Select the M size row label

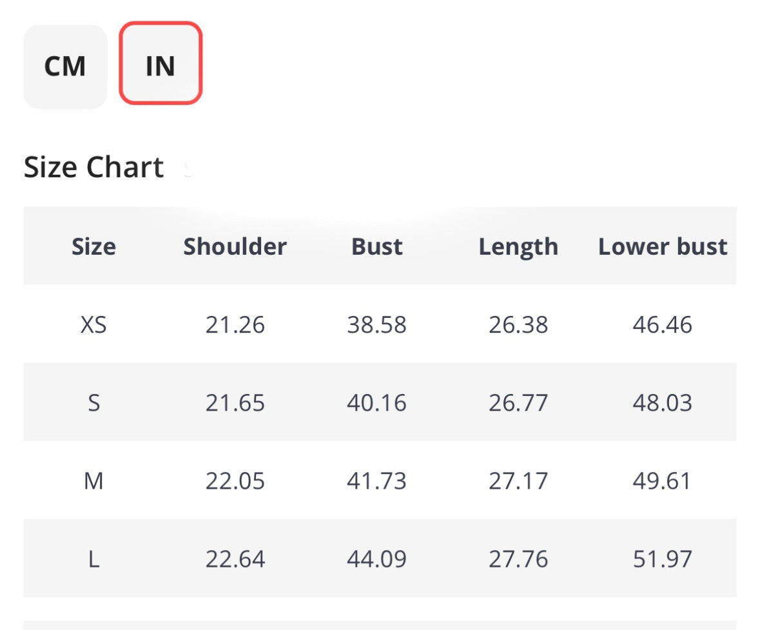94,481
